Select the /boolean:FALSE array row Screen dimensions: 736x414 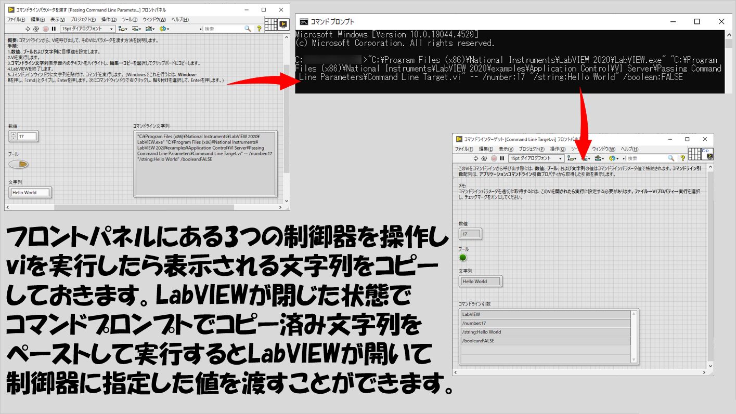545,341
